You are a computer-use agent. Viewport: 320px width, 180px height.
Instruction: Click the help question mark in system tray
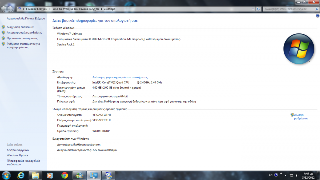276,175
